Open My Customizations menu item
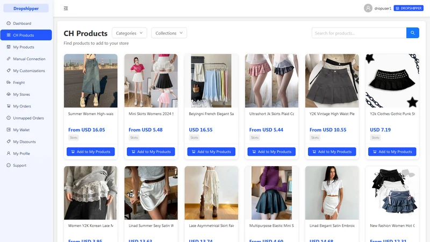 pos(26,70)
